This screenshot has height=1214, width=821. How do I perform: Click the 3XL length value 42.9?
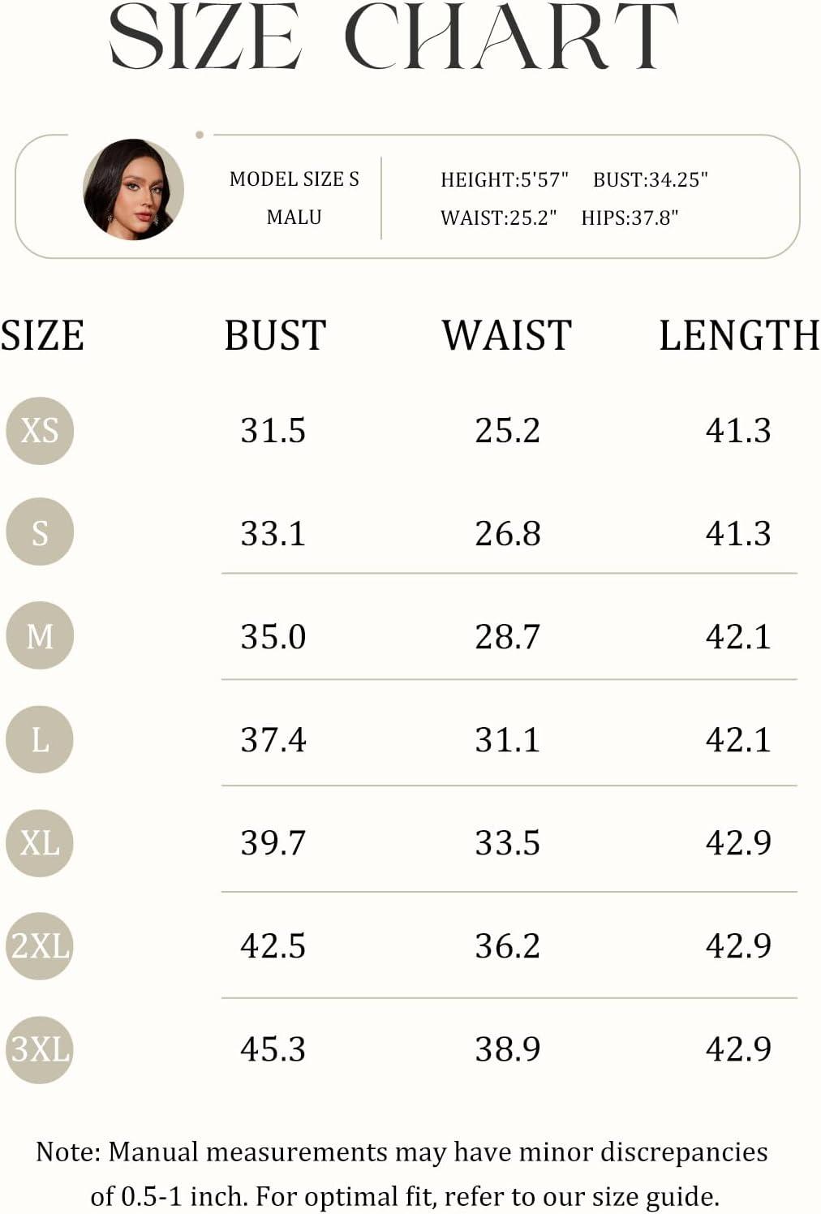coord(738,1048)
